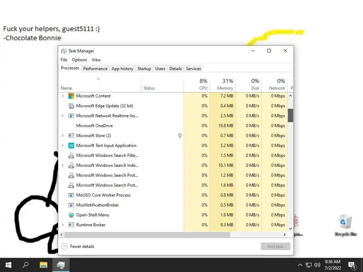
Task: Click the vertical scrollbar thumb
Action: click(x=291, y=115)
